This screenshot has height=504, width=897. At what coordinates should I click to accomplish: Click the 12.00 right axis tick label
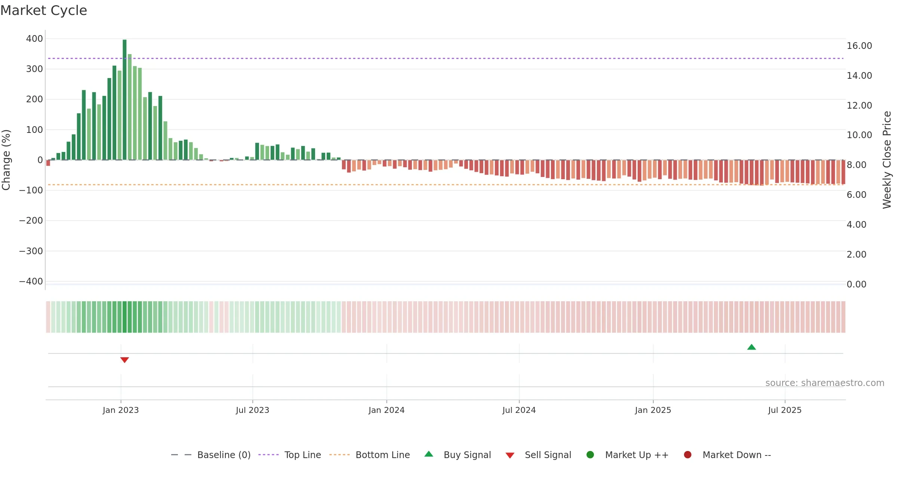click(859, 106)
